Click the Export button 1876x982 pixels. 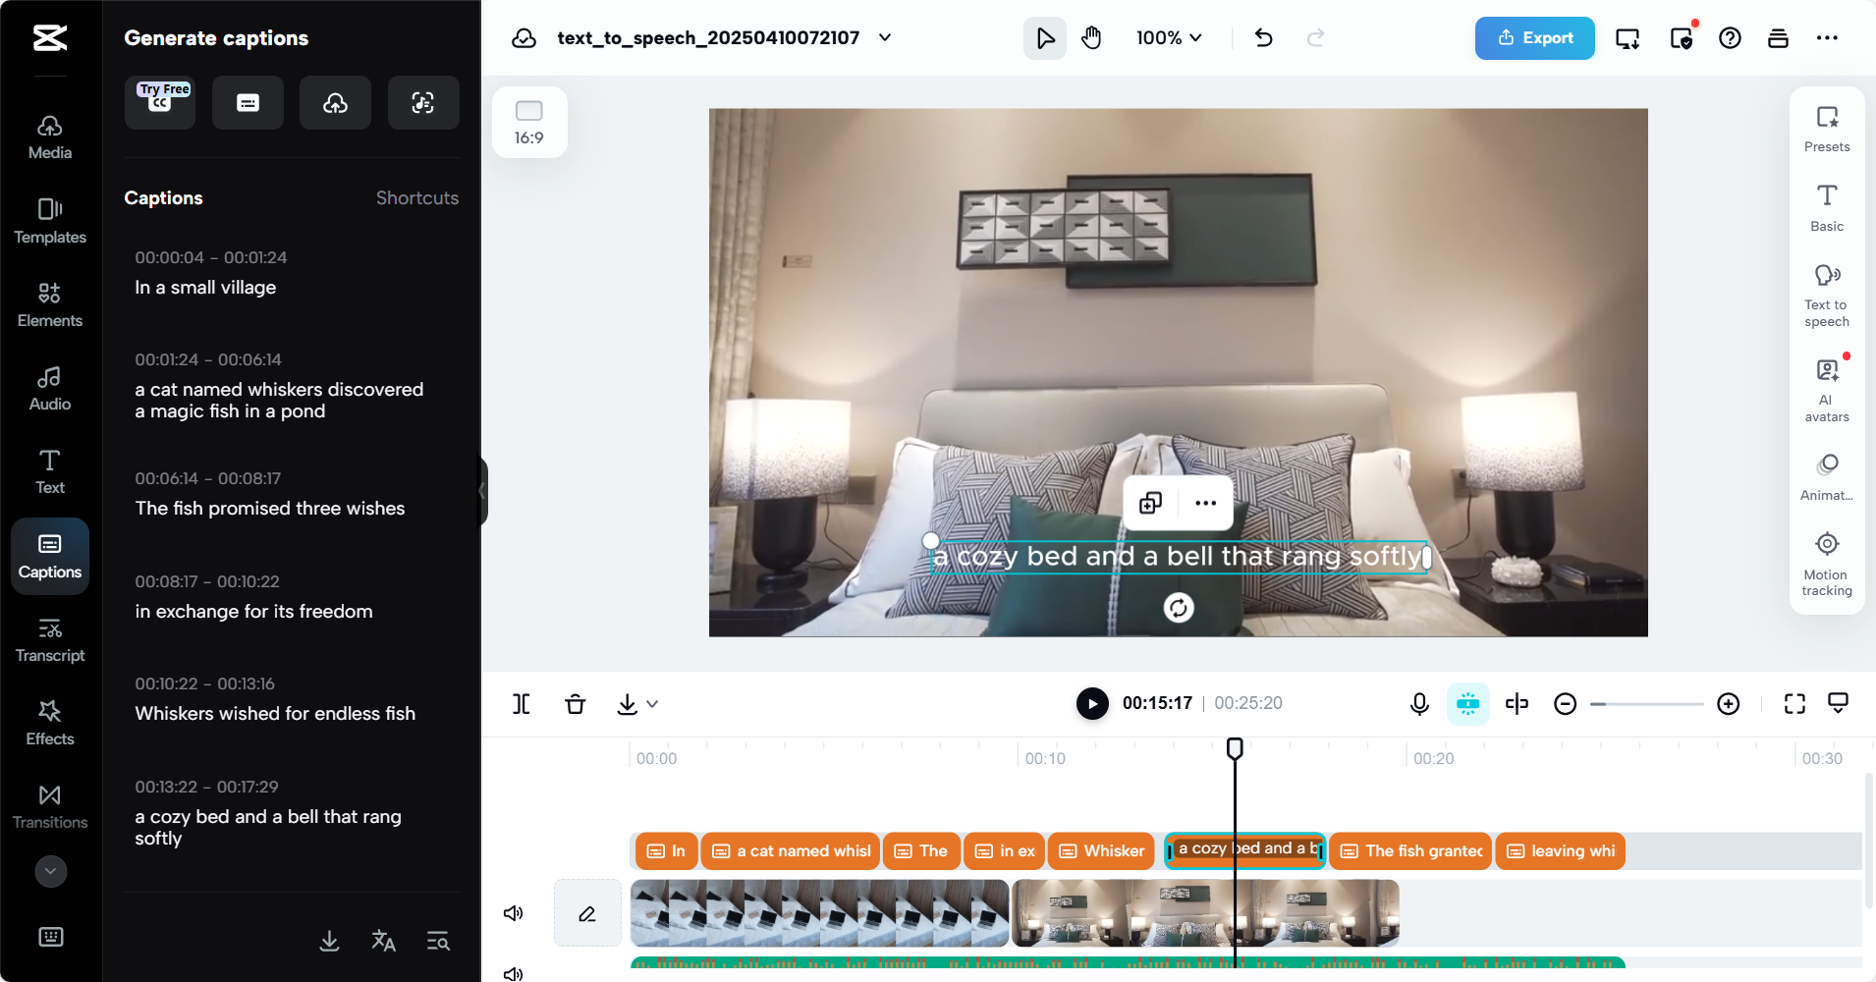tap(1534, 37)
